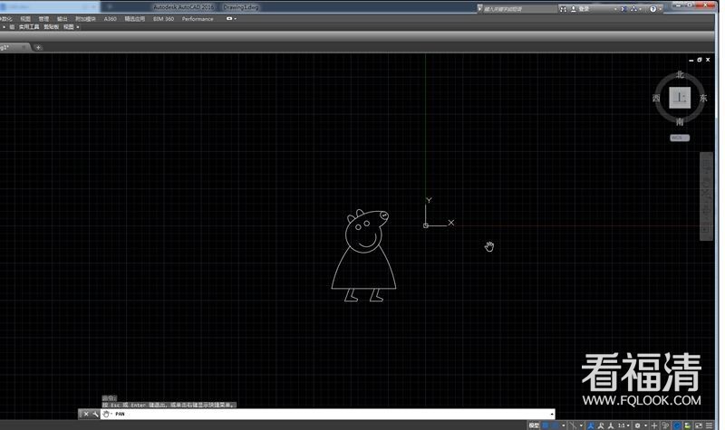Screen dimensions: 725x430
Task: Rotate view to 西 on ViewCube compass
Action: point(656,98)
